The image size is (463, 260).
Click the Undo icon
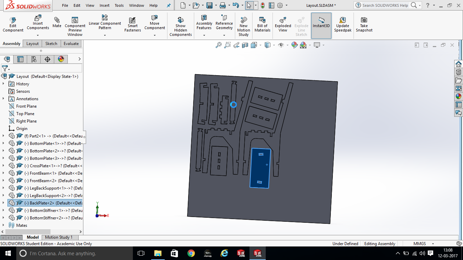click(x=236, y=5)
